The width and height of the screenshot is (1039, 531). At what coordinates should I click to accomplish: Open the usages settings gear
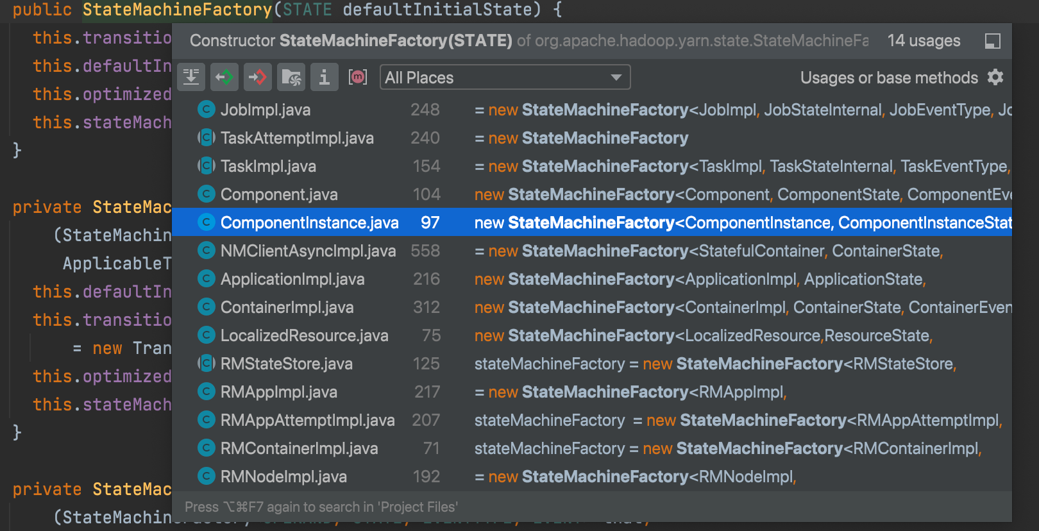(x=995, y=78)
